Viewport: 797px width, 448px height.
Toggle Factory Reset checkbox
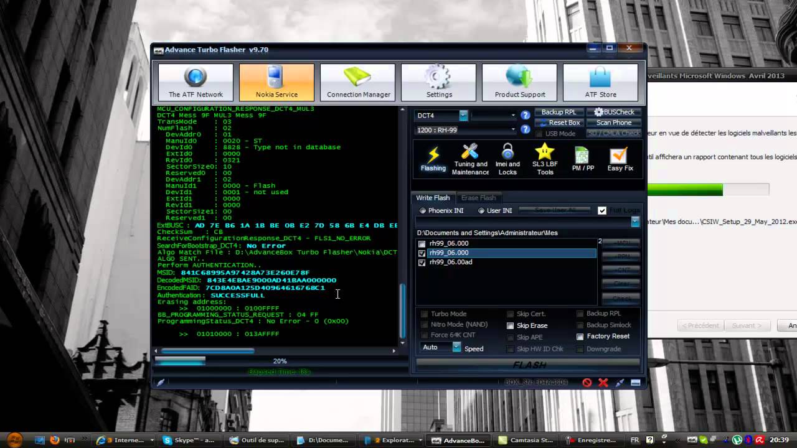click(580, 337)
